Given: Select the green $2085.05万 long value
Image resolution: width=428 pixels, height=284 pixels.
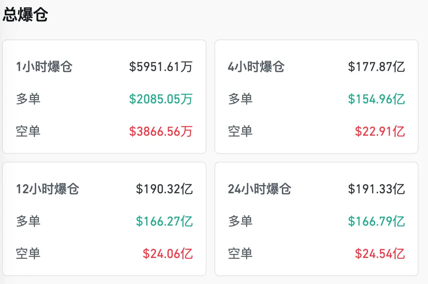Looking at the screenshot, I should click(x=161, y=99).
